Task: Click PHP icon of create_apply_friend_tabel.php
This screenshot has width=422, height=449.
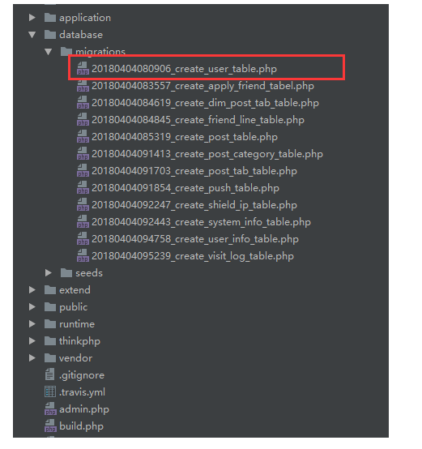Action: pos(83,86)
